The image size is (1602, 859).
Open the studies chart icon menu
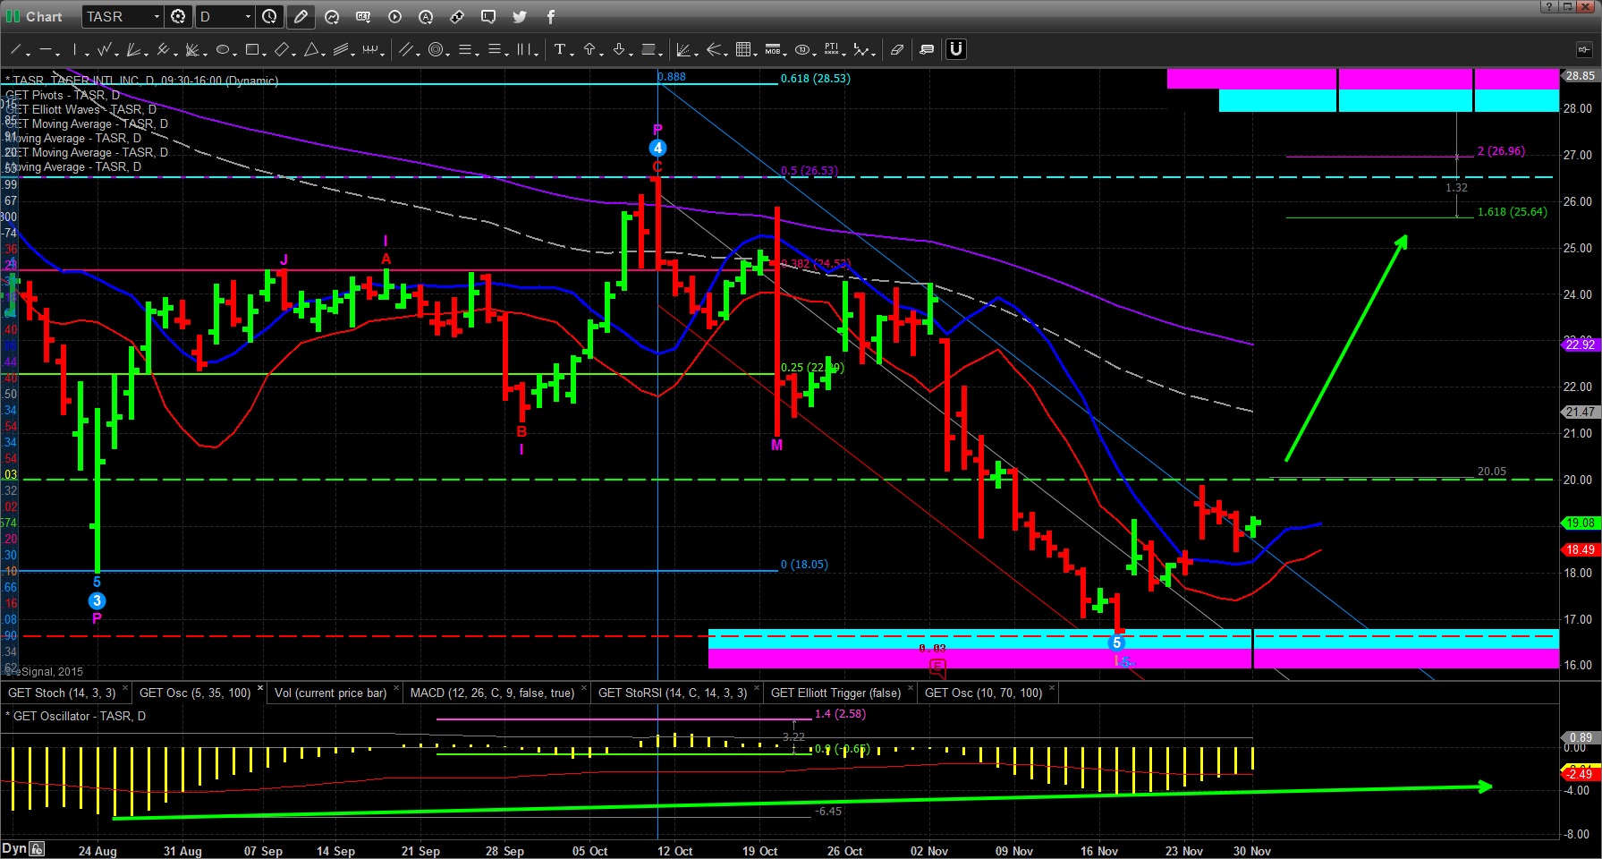tap(332, 16)
